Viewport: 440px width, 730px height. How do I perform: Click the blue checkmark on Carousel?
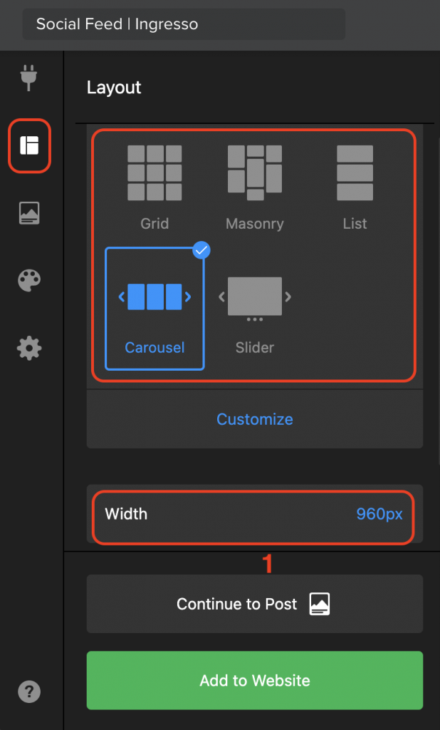coord(201,250)
